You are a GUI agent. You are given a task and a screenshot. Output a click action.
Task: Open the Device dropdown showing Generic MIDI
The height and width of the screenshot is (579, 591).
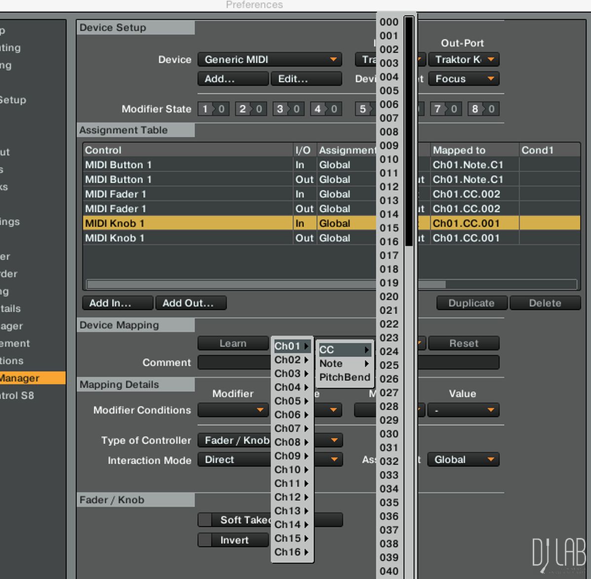[270, 60]
